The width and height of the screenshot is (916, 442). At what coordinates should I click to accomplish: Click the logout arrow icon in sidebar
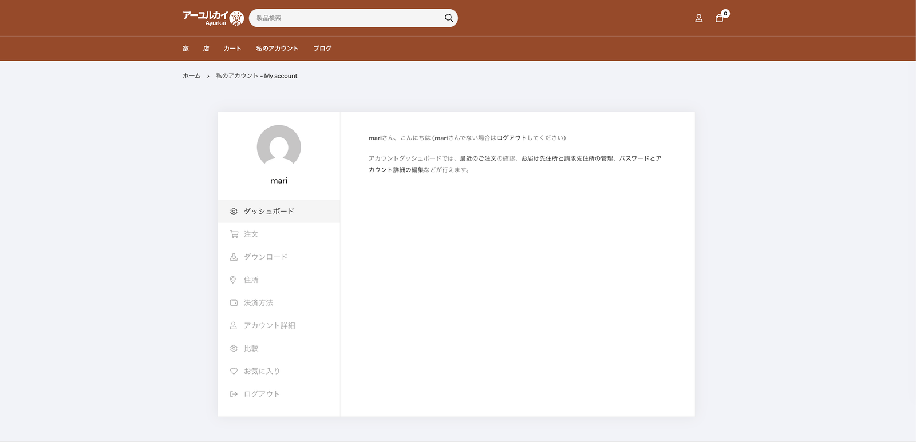[x=234, y=395]
